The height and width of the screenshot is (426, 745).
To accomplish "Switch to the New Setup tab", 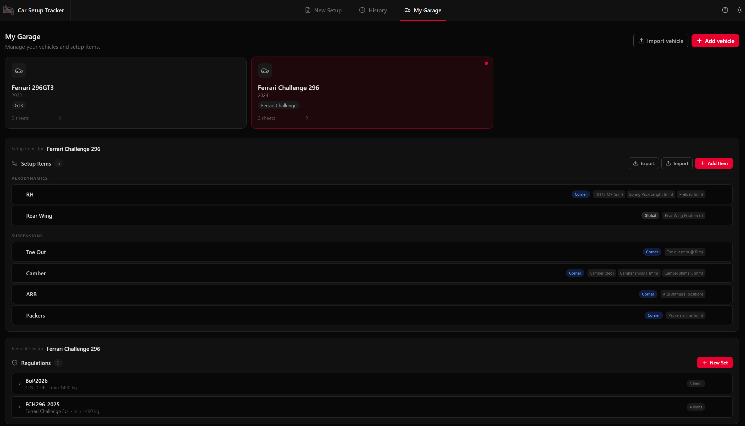I will click(323, 10).
